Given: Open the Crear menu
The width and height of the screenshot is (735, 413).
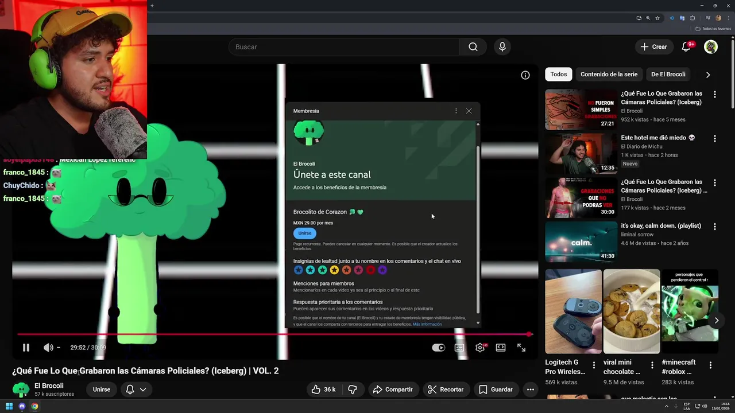Looking at the screenshot, I should pyautogui.click(x=654, y=47).
